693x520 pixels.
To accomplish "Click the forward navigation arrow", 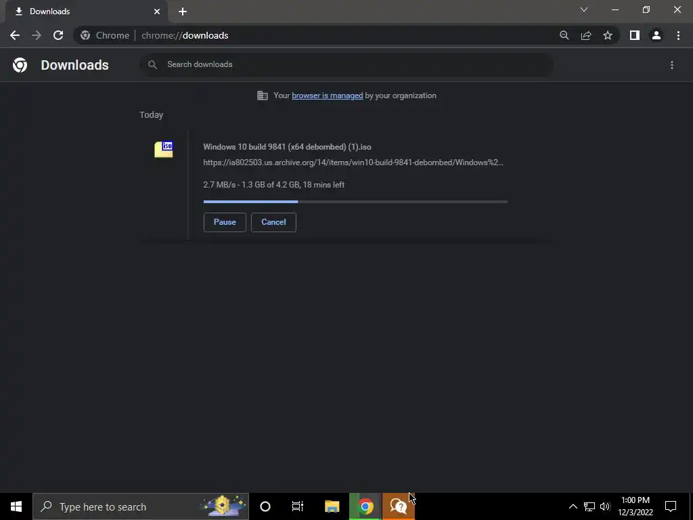I will [x=37, y=35].
